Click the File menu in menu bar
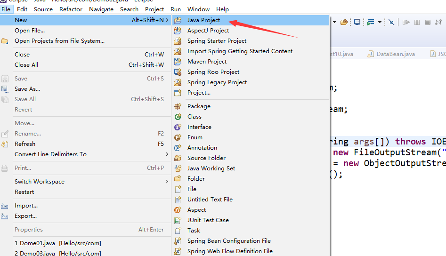The image size is (446, 256). point(6,9)
